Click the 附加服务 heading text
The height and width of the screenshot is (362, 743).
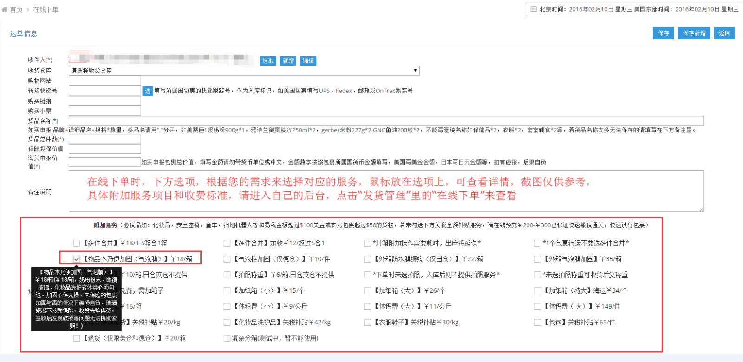pyautogui.click(x=105, y=225)
